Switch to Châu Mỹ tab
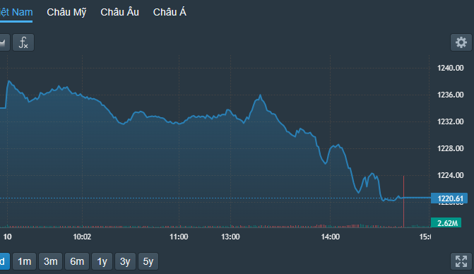474x274 pixels. [x=66, y=12]
